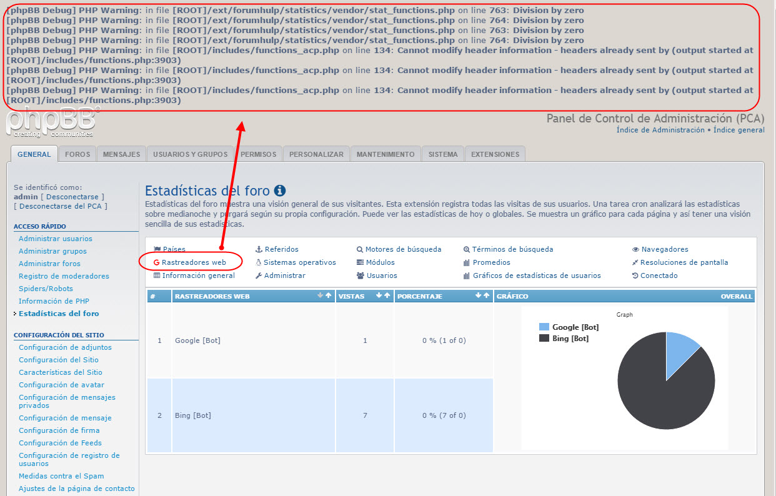Switch to the Extensiones tab
This screenshot has height=496, width=776.
[495, 154]
